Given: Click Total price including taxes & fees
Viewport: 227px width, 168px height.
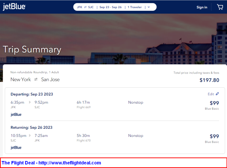Looking at the screenshot, I should 196,73.
